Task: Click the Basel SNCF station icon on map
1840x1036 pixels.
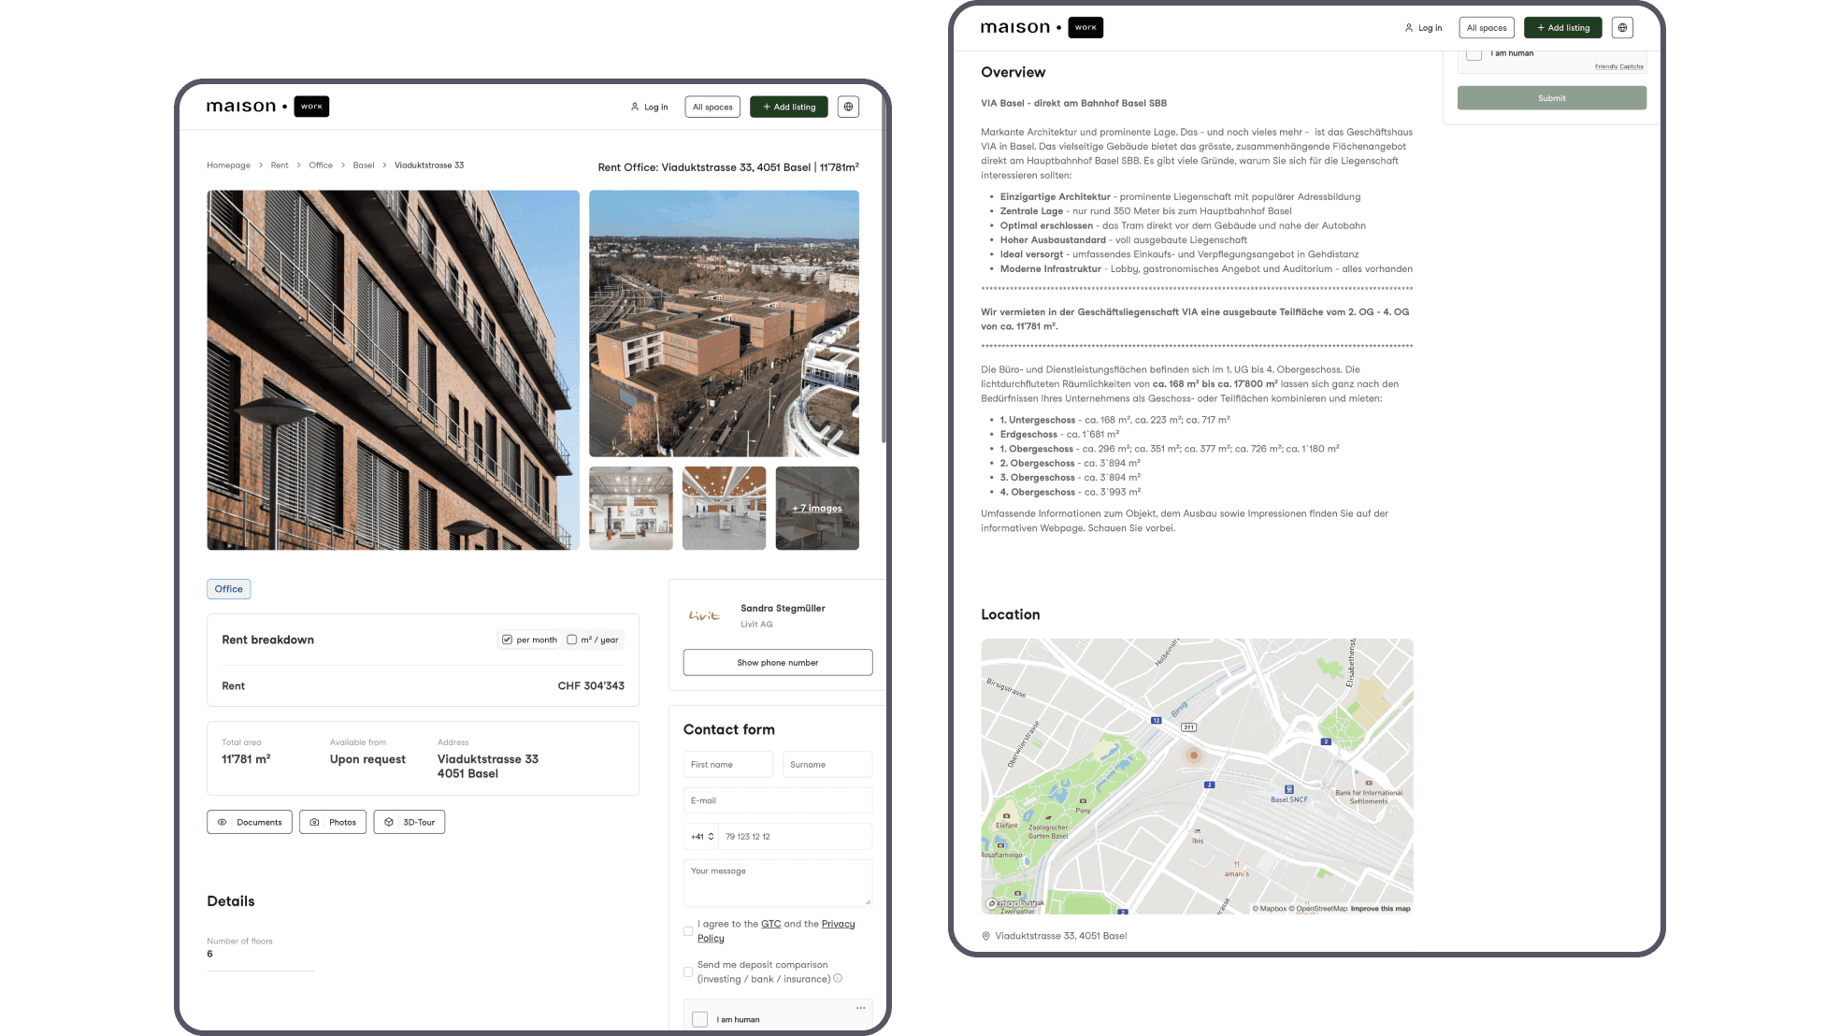Action: (x=1288, y=789)
